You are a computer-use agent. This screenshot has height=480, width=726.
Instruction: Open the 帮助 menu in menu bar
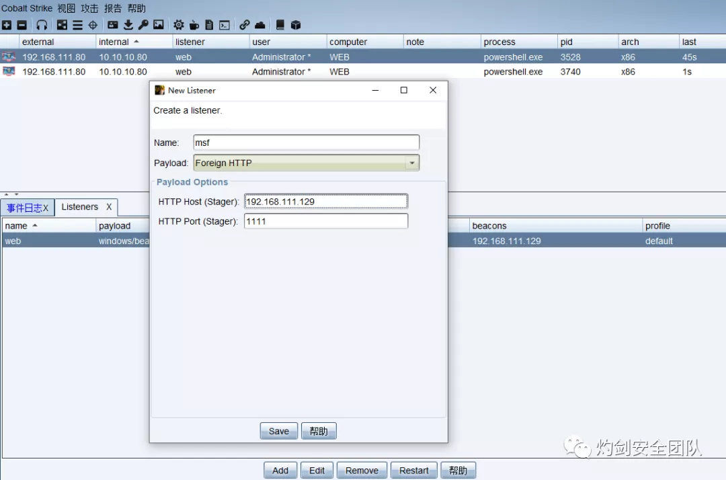136,8
